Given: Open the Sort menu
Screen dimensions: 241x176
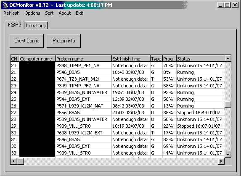Looking at the screenshot, I should (49, 13).
